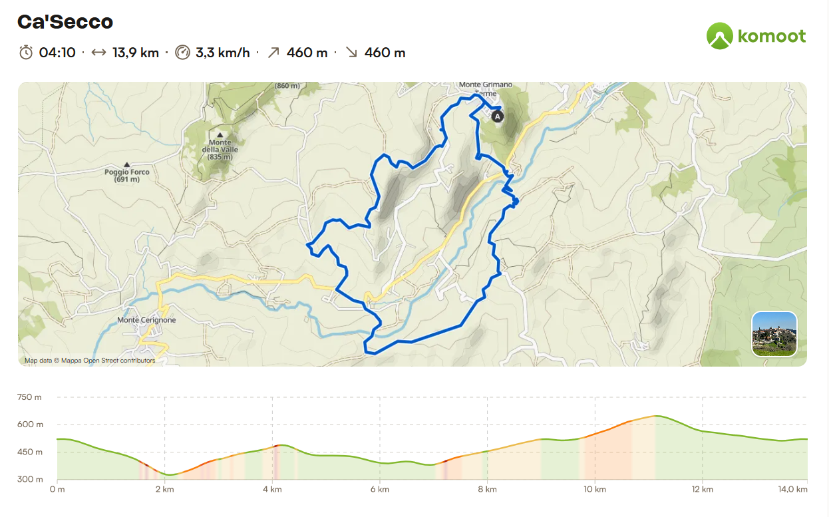Click the route start marker A
The height and width of the screenshot is (517, 831).
pyautogui.click(x=497, y=116)
